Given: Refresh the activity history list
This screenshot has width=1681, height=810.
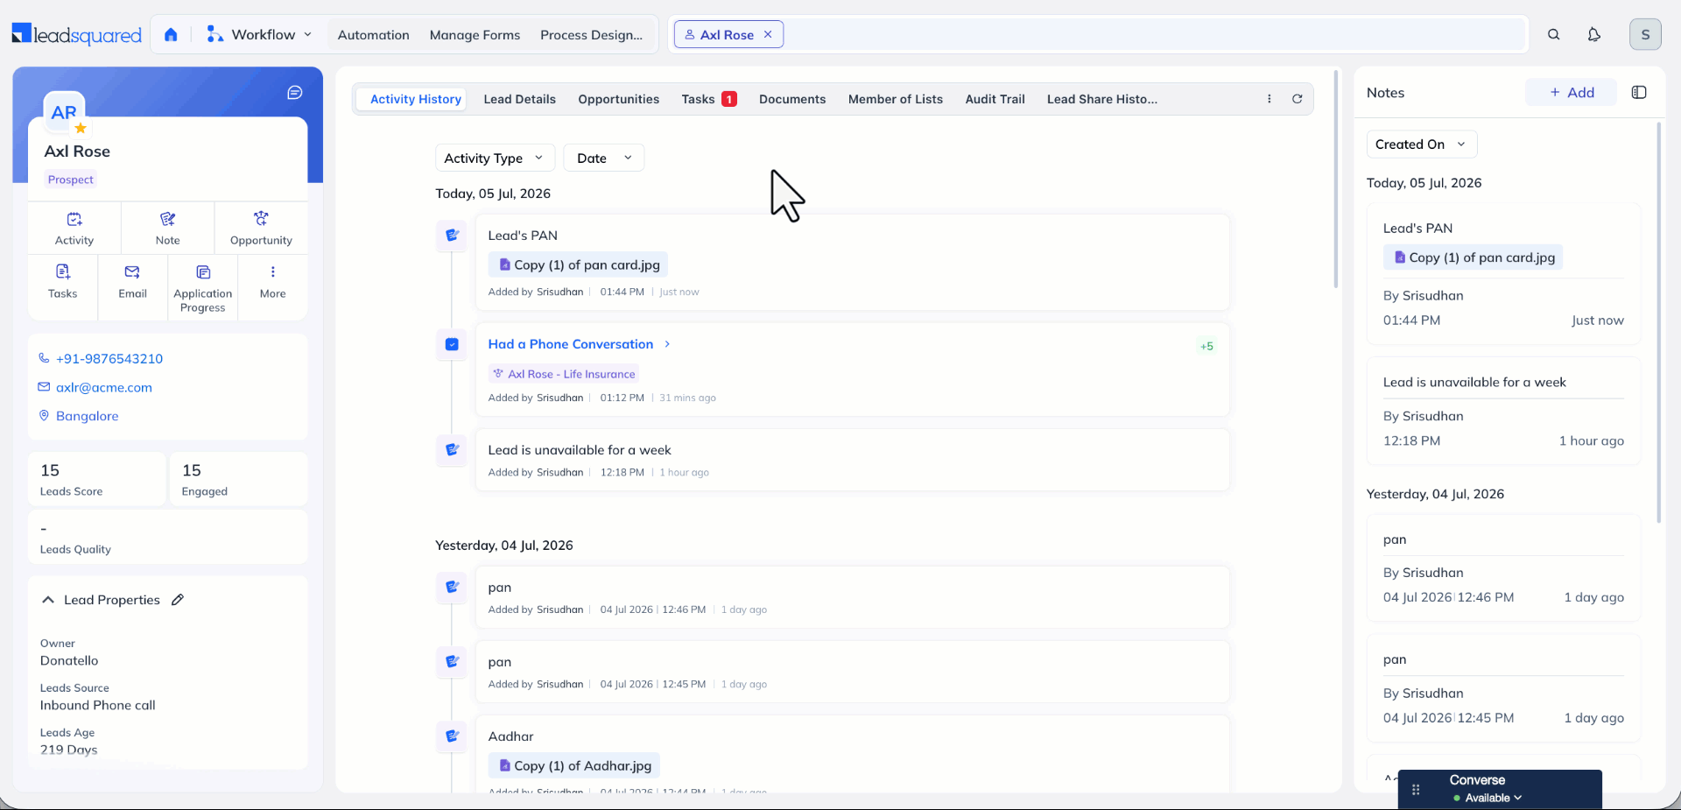Looking at the screenshot, I should (x=1297, y=99).
